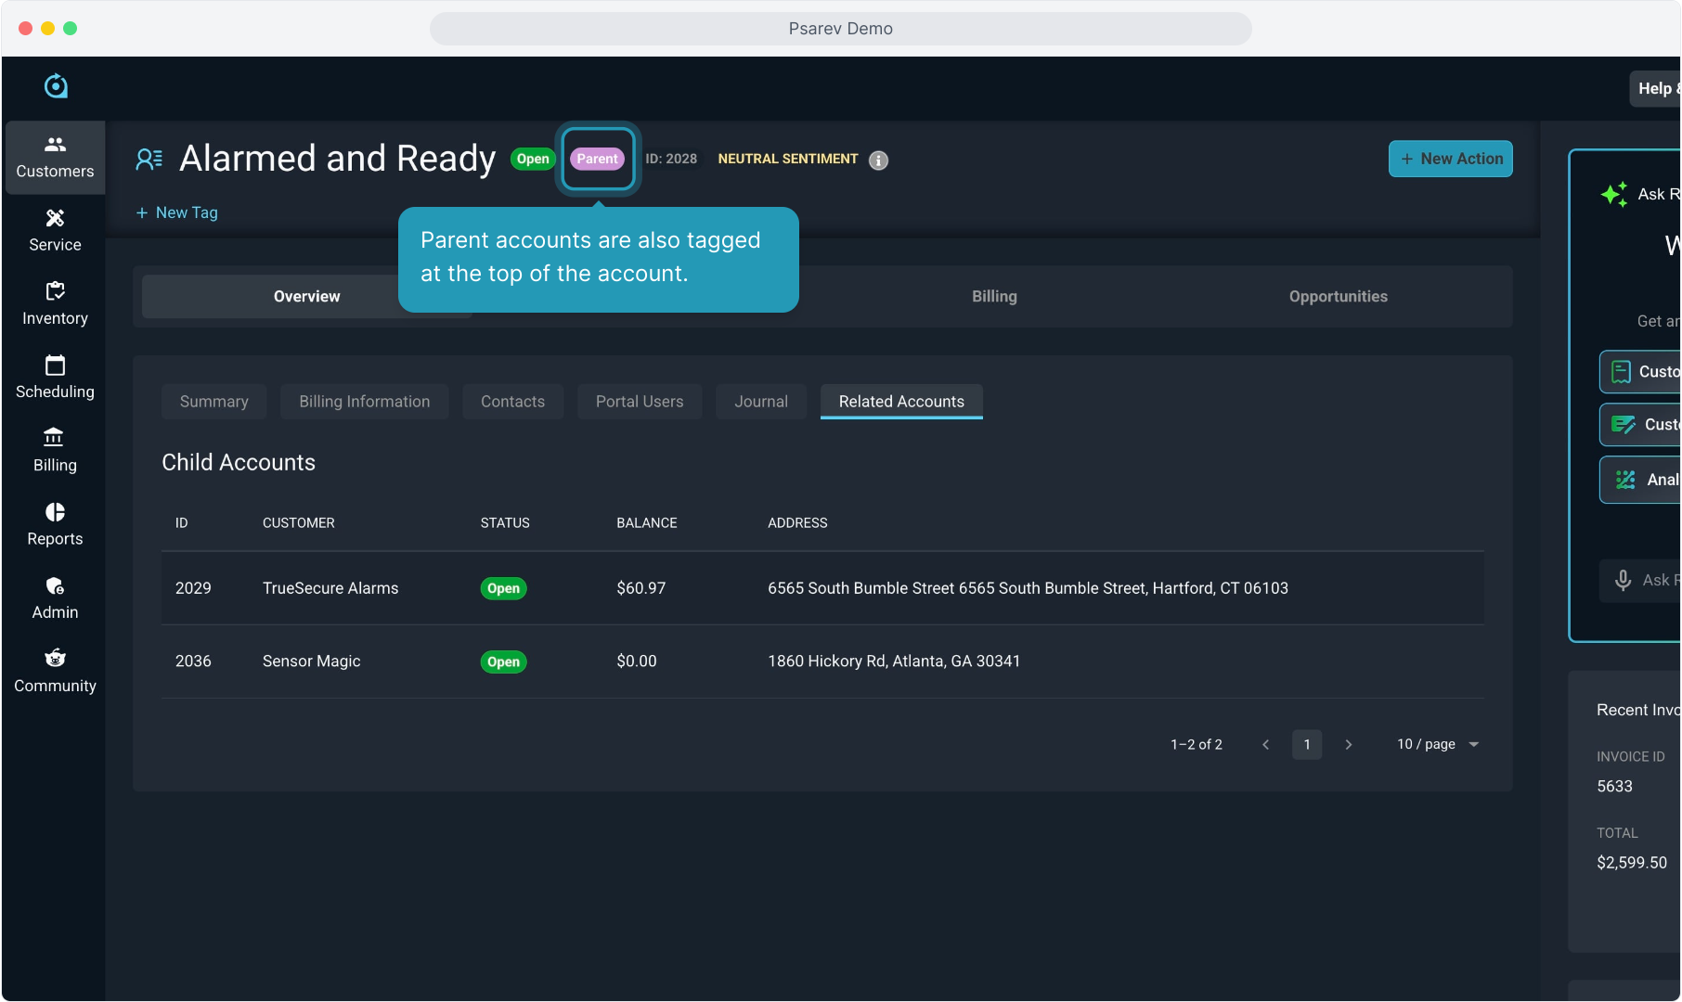Select the Journal sub-tab
Screen dimensions: 1682x1002
[760, 401]
